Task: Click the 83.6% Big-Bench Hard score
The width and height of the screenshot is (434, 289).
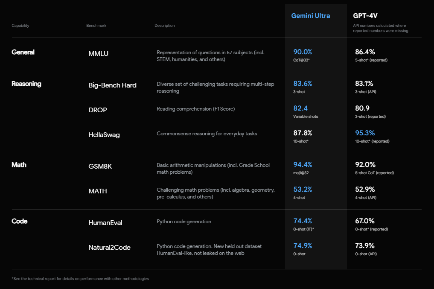Action: [x=303, y=83]
